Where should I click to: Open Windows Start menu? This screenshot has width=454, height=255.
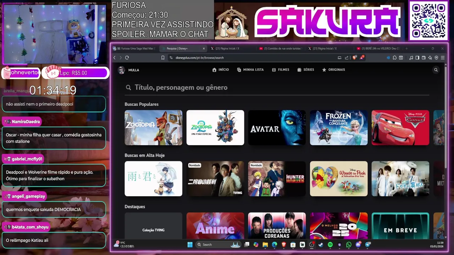click(x=190, y=244)
